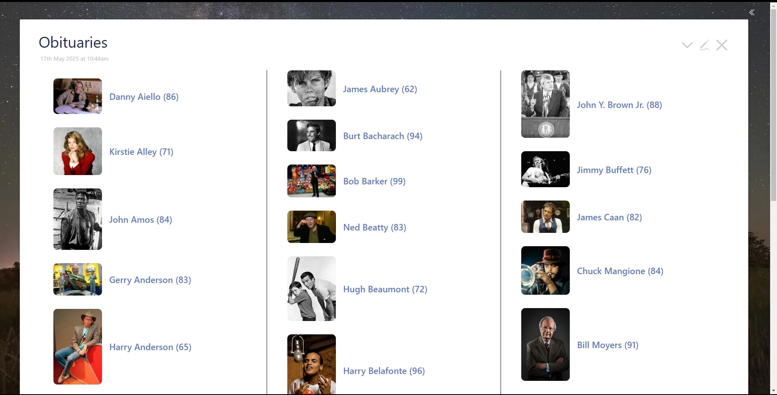Click Gerry Anderson's photo thumbnail

(x=78, y=279)
